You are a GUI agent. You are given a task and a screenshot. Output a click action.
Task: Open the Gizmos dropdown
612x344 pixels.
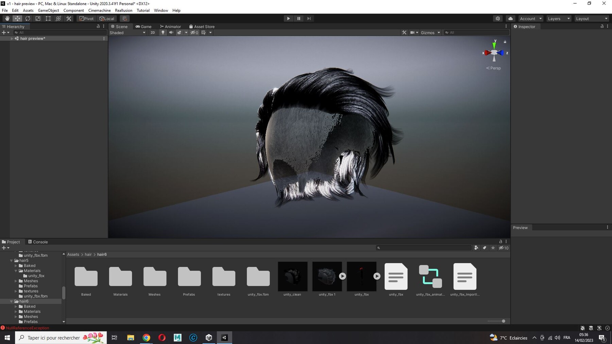tap(430, 33)
